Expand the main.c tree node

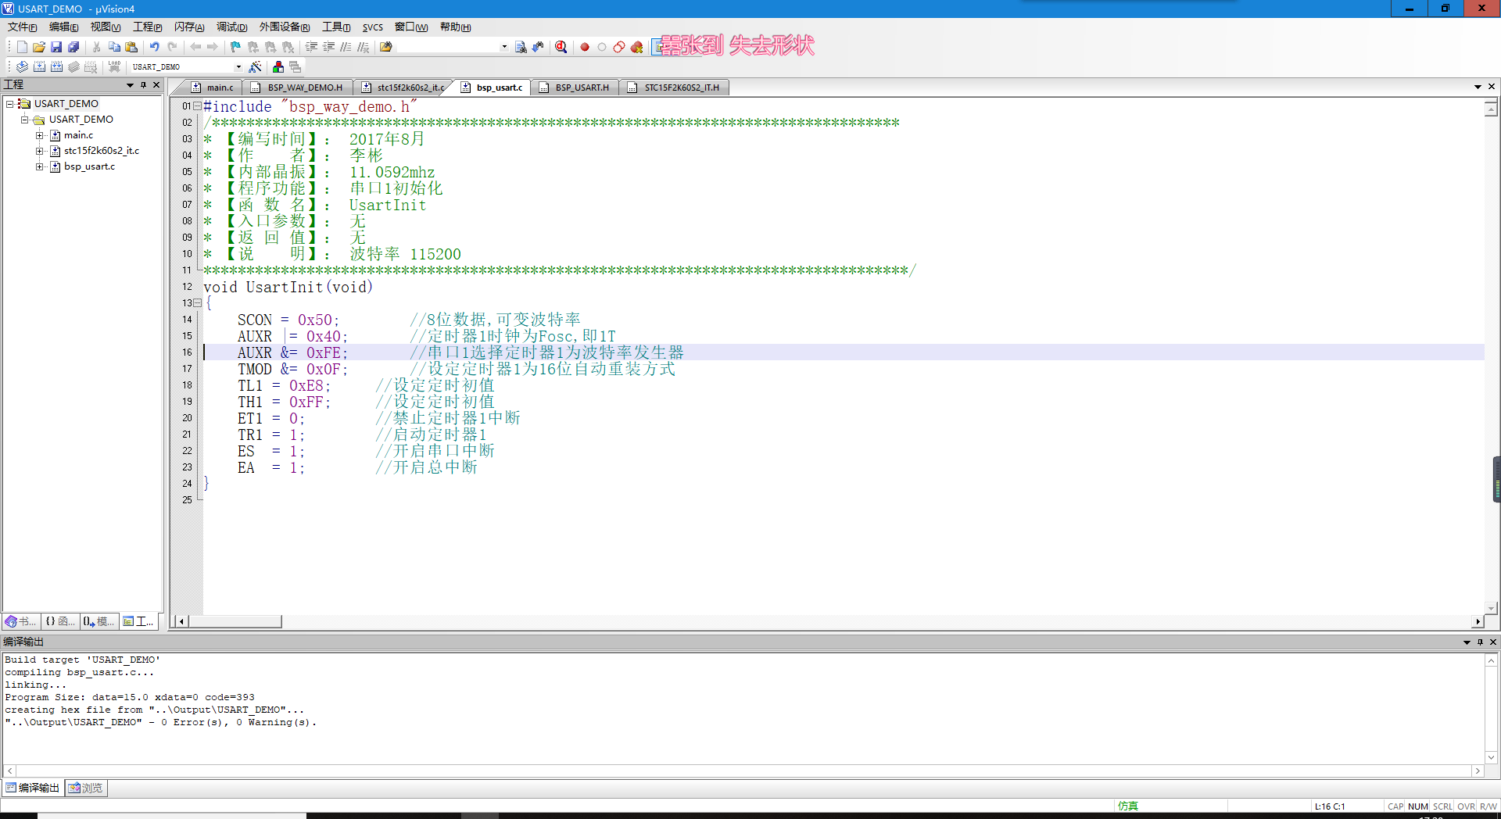point(39,134)
